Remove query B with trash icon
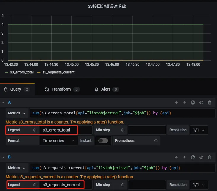This screenshot has height=191, width=217. (x=210, y=157)
